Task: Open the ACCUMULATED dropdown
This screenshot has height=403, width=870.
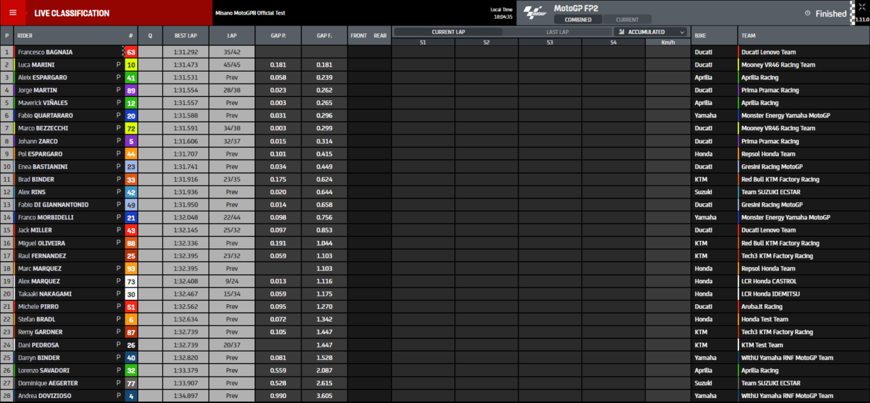Action: [x=650, y=32]
